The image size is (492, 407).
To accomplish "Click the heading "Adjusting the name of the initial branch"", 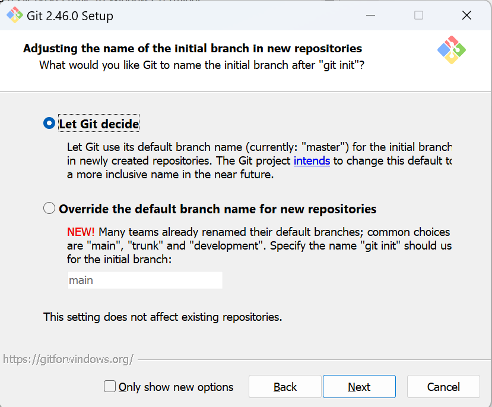I will point(192,48).
